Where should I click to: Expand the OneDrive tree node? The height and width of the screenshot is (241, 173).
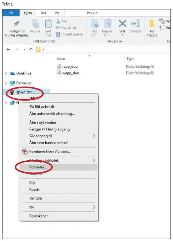(x=6, y=73)
